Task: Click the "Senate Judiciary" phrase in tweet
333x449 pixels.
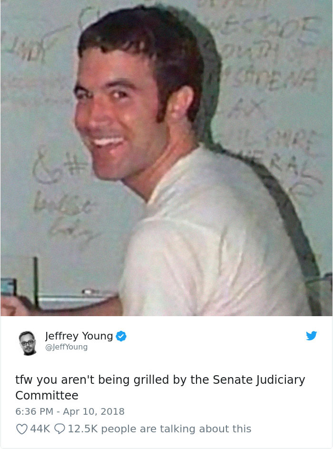Action: pos(259,380)
